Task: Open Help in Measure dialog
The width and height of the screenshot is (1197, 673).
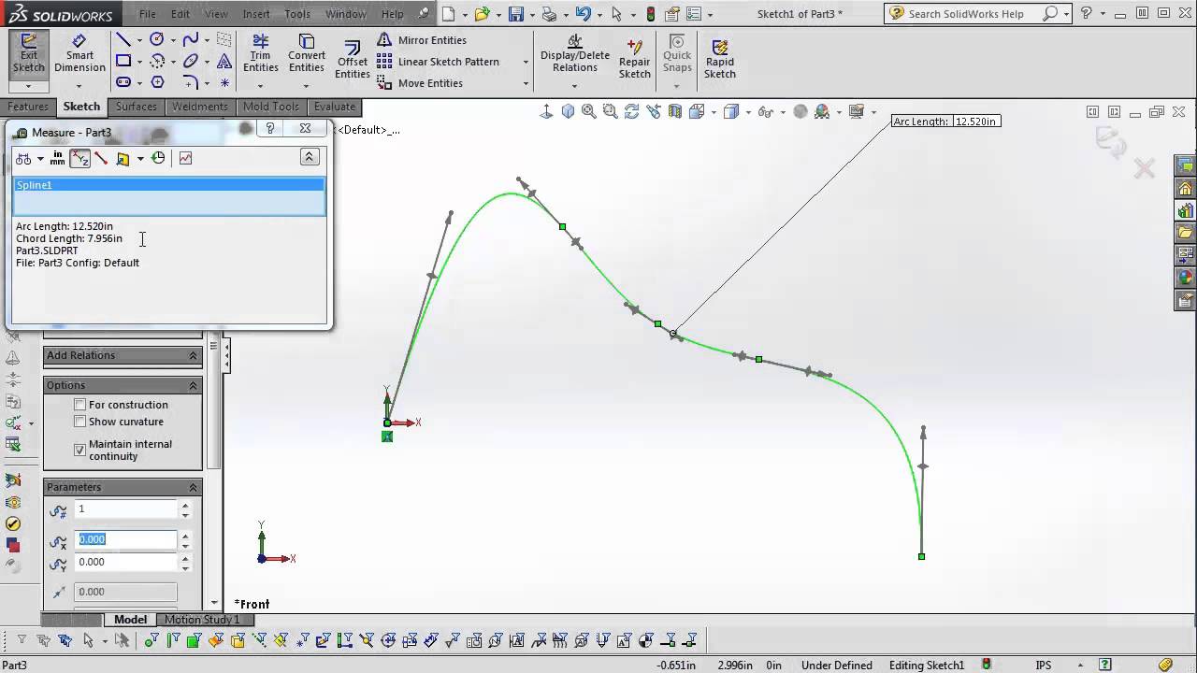Action: coord(270,128)
